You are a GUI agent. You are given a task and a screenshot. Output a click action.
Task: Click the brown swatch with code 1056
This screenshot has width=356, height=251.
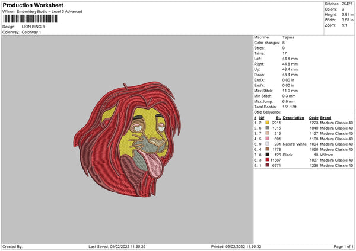pos(268,149)
